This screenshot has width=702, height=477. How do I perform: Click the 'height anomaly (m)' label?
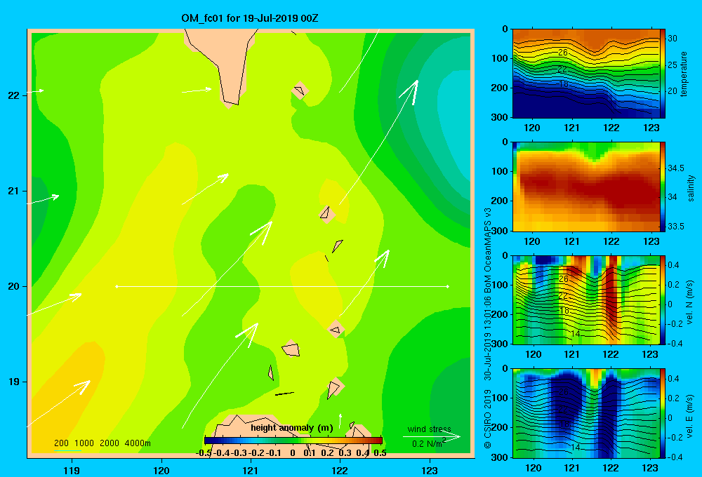click(292, 428)
